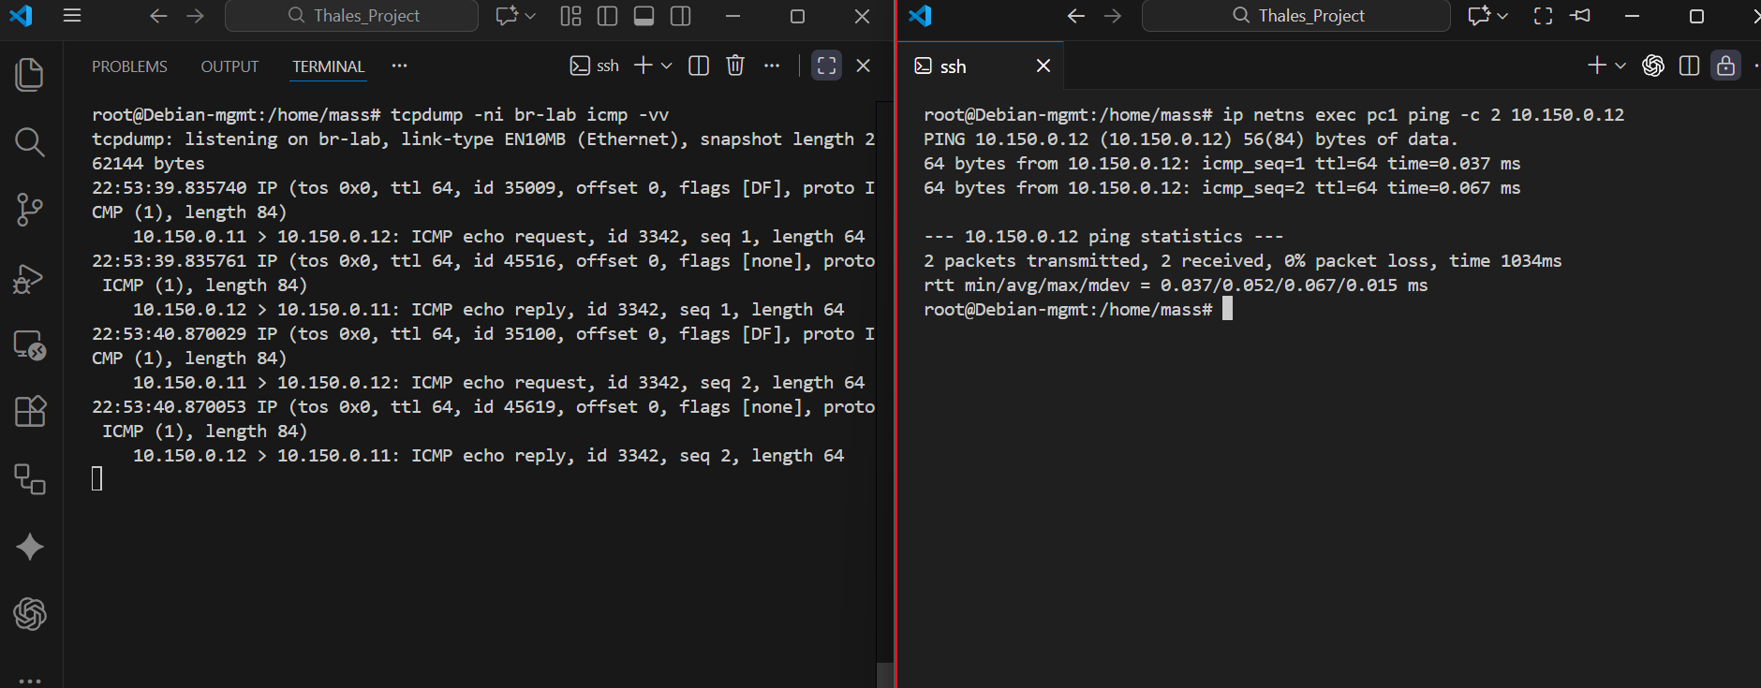Add a new terminal in the left window panel
This screenshot has width=1761, height=688.
(644, 66)
